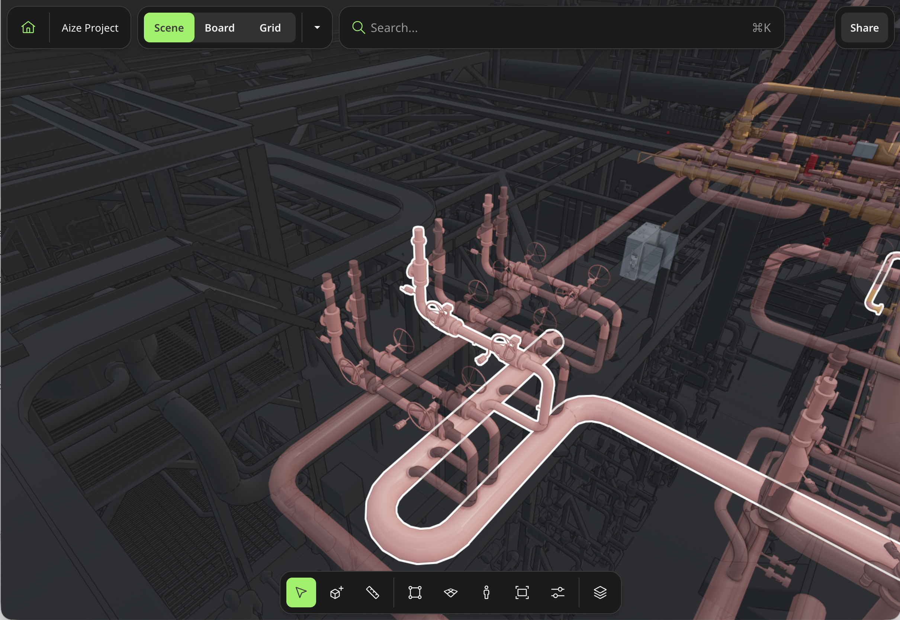The width and height of the screenshot is (900, 620).
Task: Choose the add 3D object tool
Action: click(x=337, y=592)
